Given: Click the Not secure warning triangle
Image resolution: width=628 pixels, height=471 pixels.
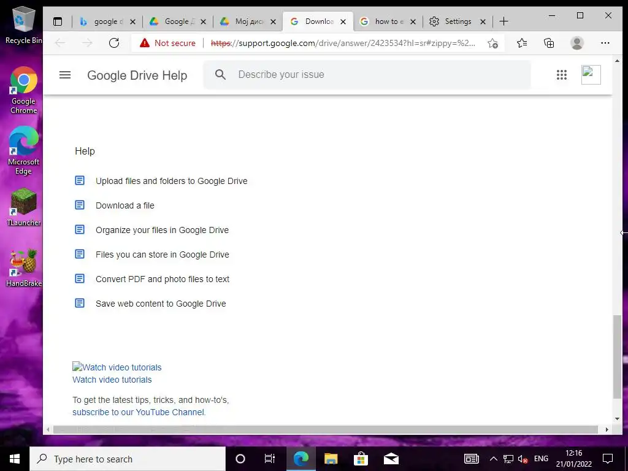Looking at the screenshot, I should pyautogui.click(x=145, y=43).
